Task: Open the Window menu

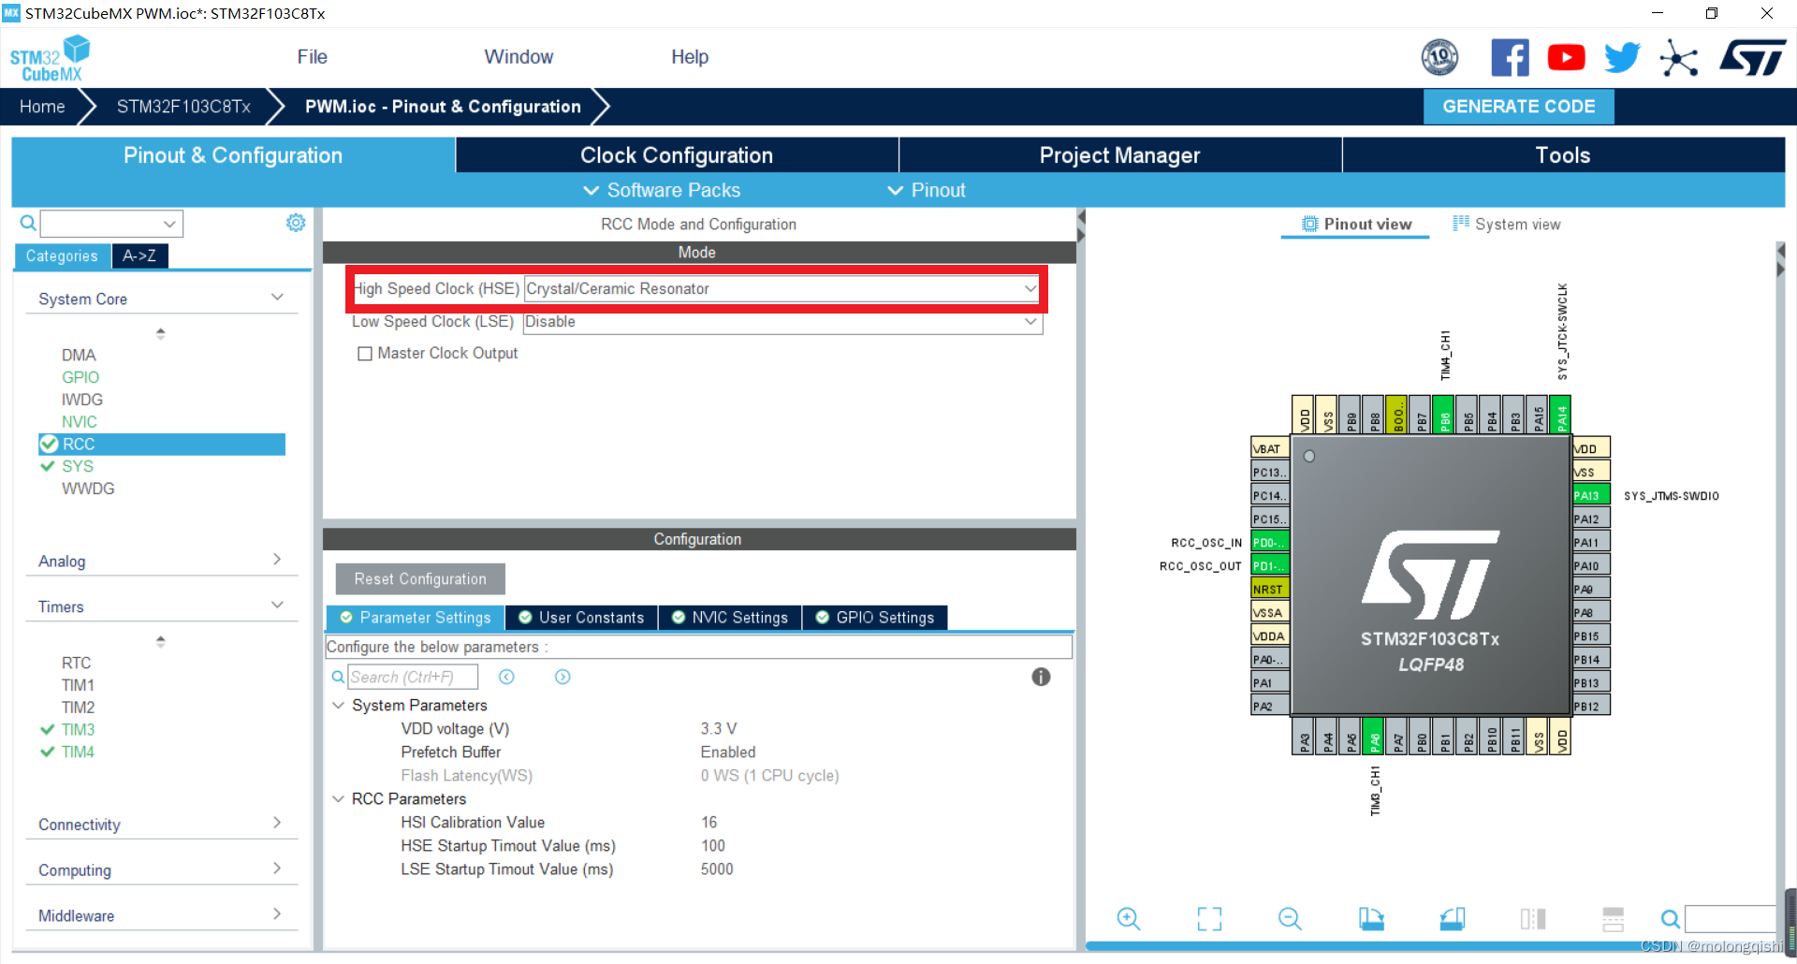Action: (519, 57)
